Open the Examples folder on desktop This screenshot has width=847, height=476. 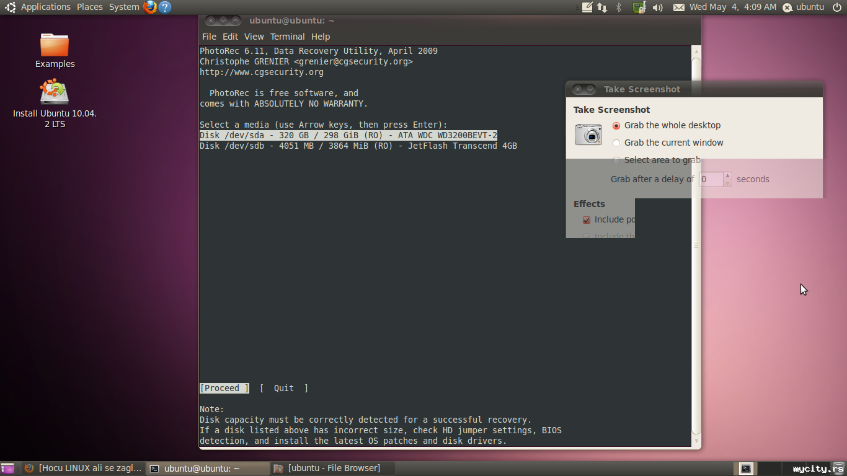[55, 45]
